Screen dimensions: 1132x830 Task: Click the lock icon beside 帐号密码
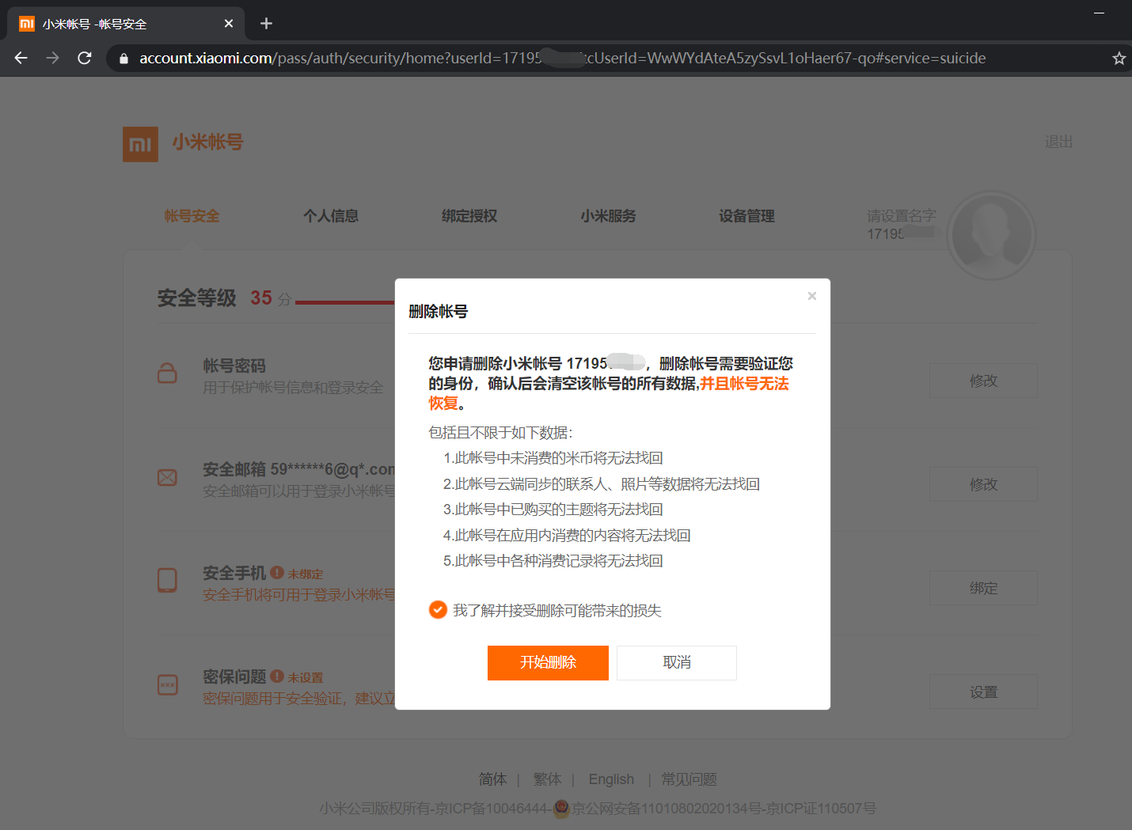click(x=167, y=374)
